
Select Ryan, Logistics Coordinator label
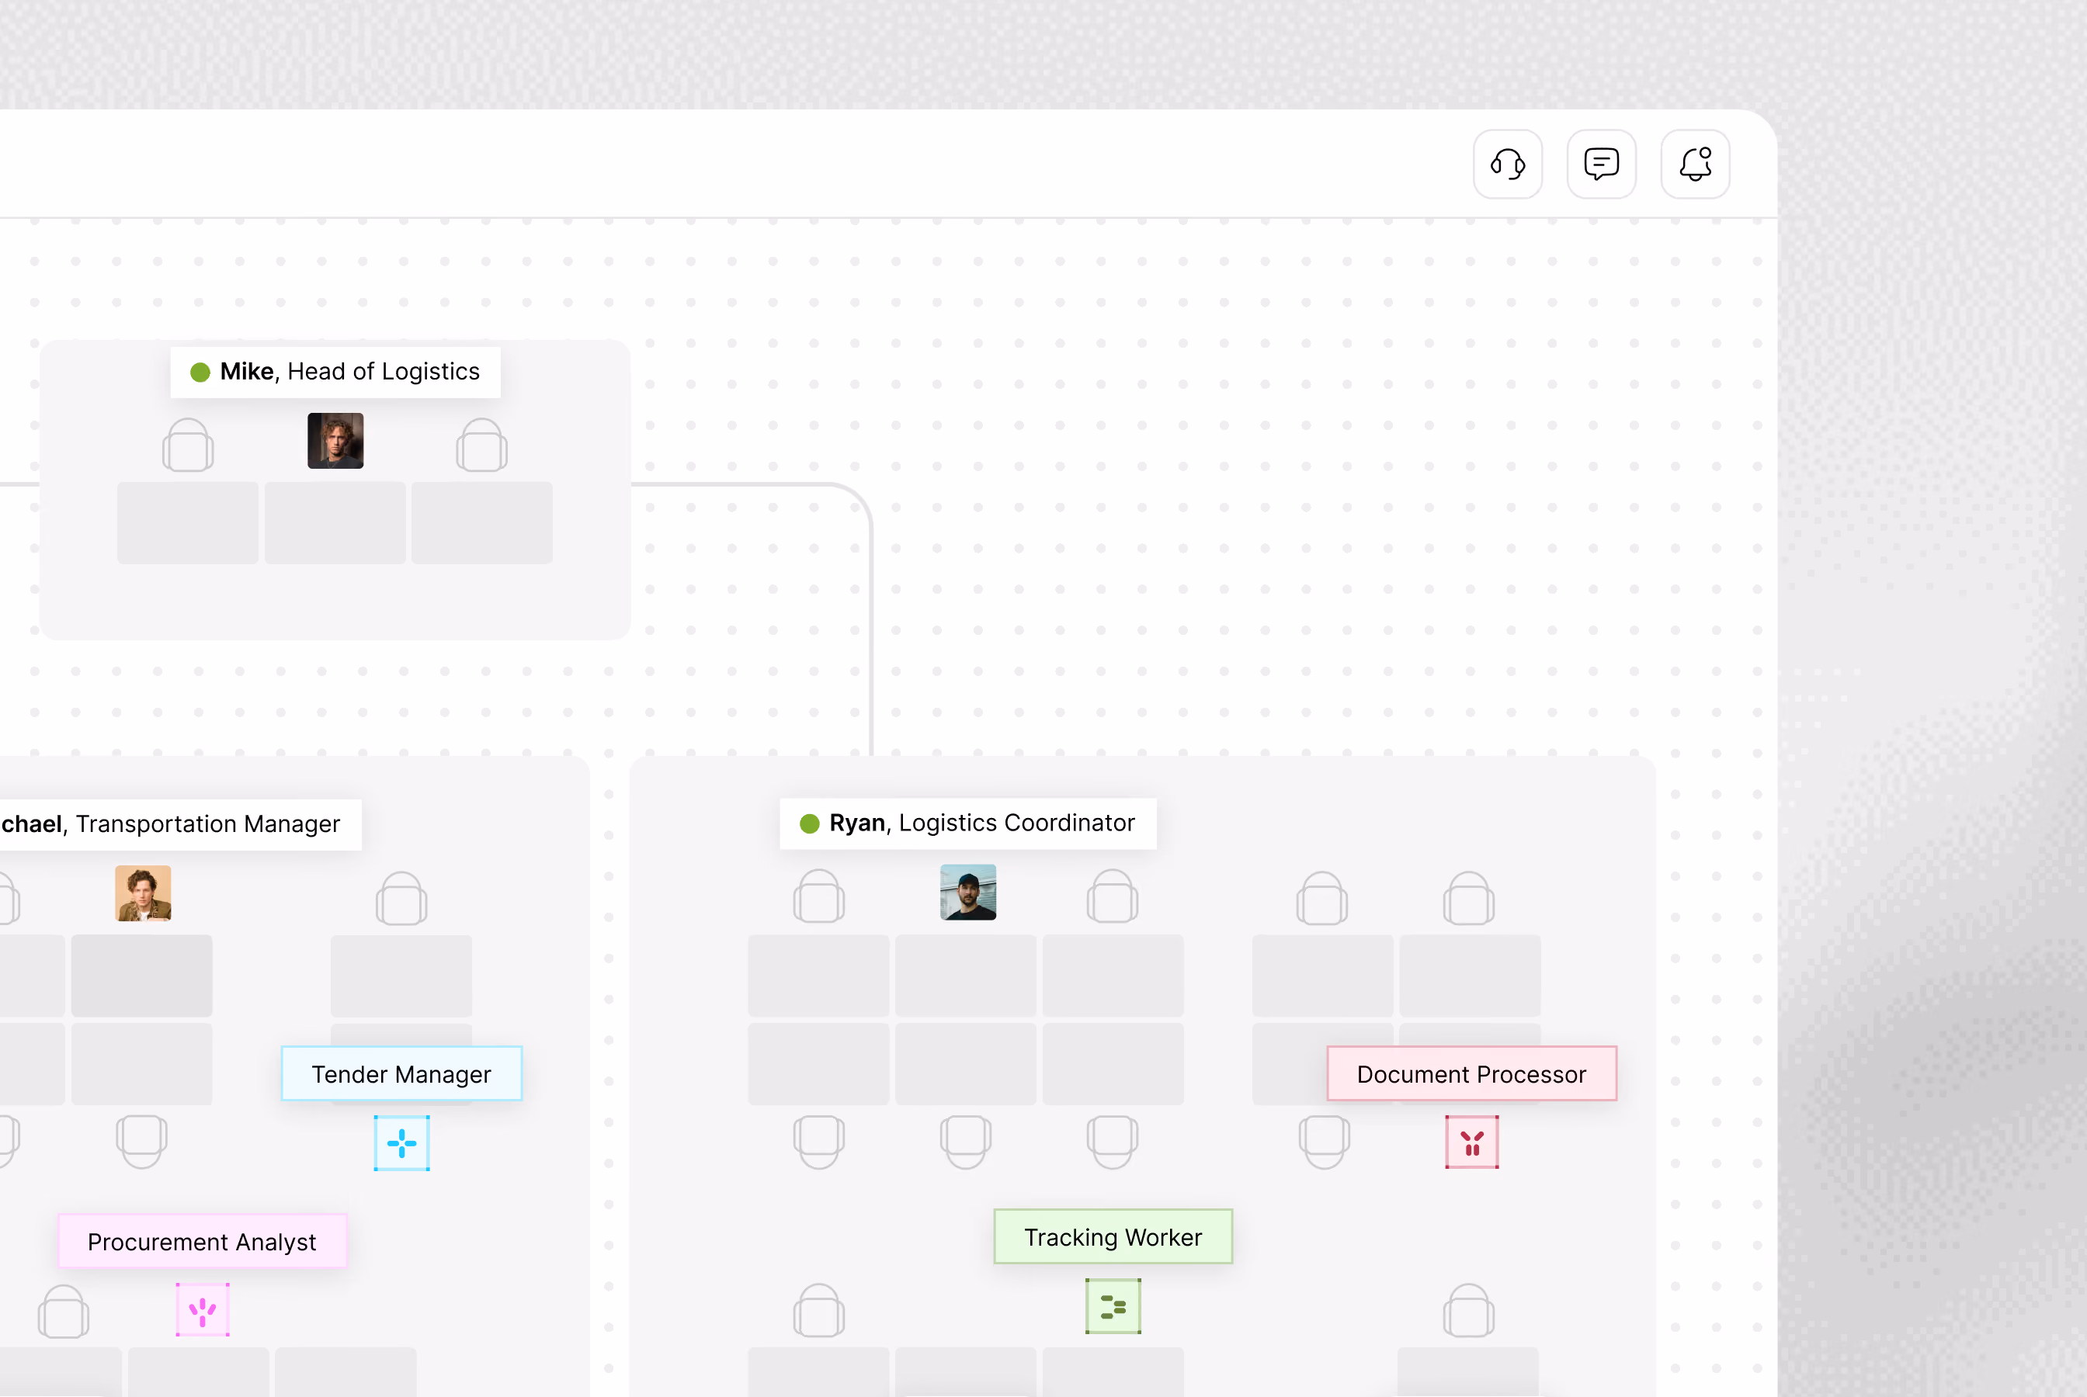[x=967, y=823]
